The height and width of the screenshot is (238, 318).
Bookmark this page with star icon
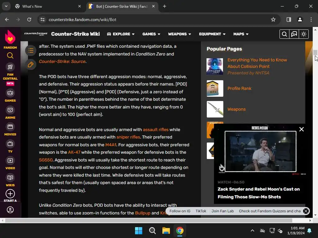[x=273, y=20]
